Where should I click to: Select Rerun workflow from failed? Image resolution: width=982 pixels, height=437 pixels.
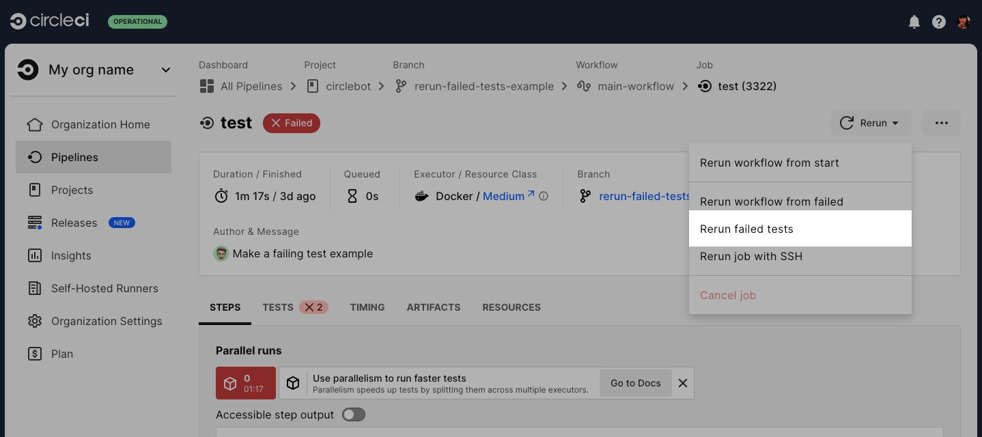(x=800, y=201)
